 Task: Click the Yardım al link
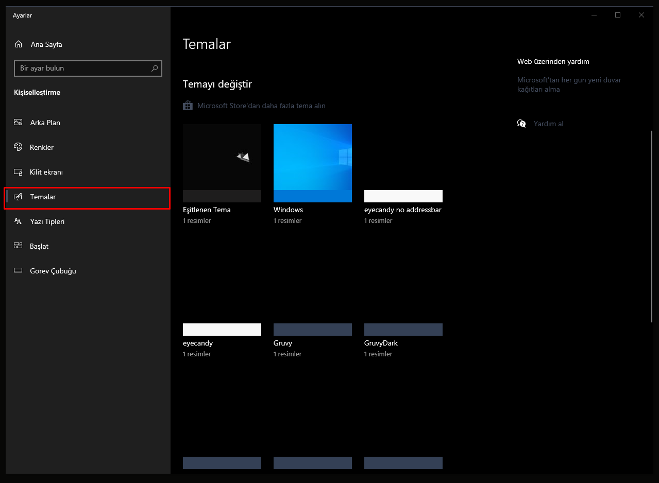pyautogui.click(x=548, y=124)
